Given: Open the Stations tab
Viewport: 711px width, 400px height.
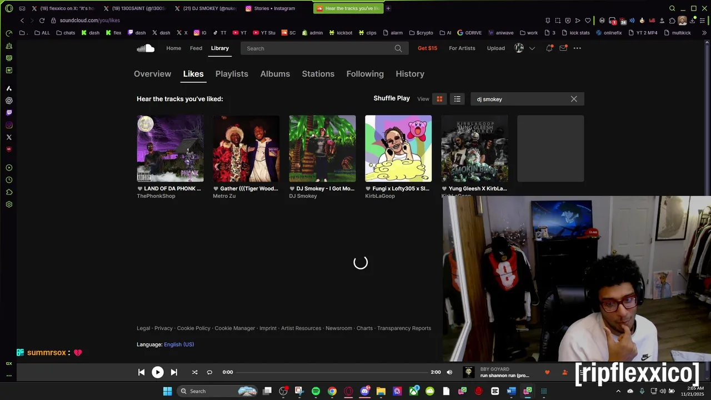Looking at the screenshot, I should point(318,74).
